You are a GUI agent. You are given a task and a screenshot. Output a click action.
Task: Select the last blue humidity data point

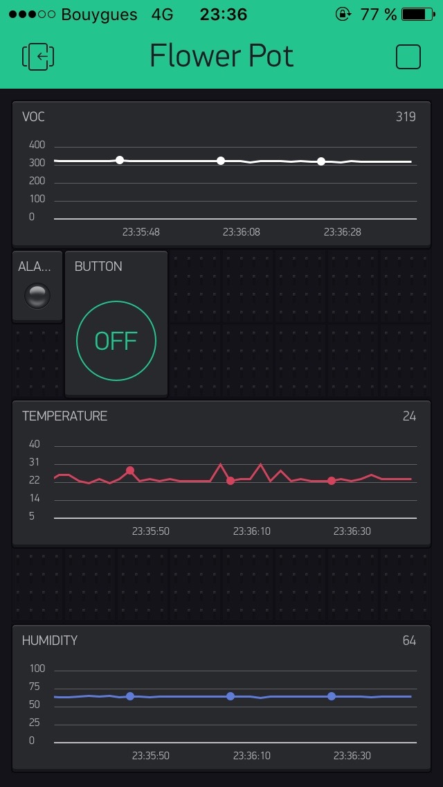click(x=332, y=696)
